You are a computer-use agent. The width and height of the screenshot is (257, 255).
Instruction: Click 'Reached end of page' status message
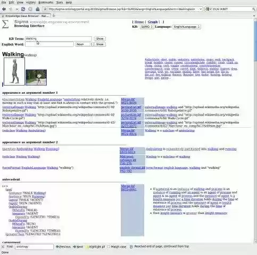162,246
